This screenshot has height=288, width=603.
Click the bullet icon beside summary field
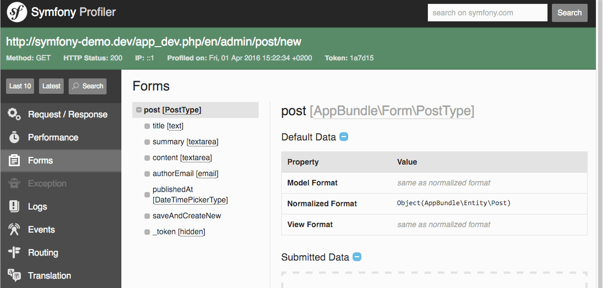(x=147, y=142)
